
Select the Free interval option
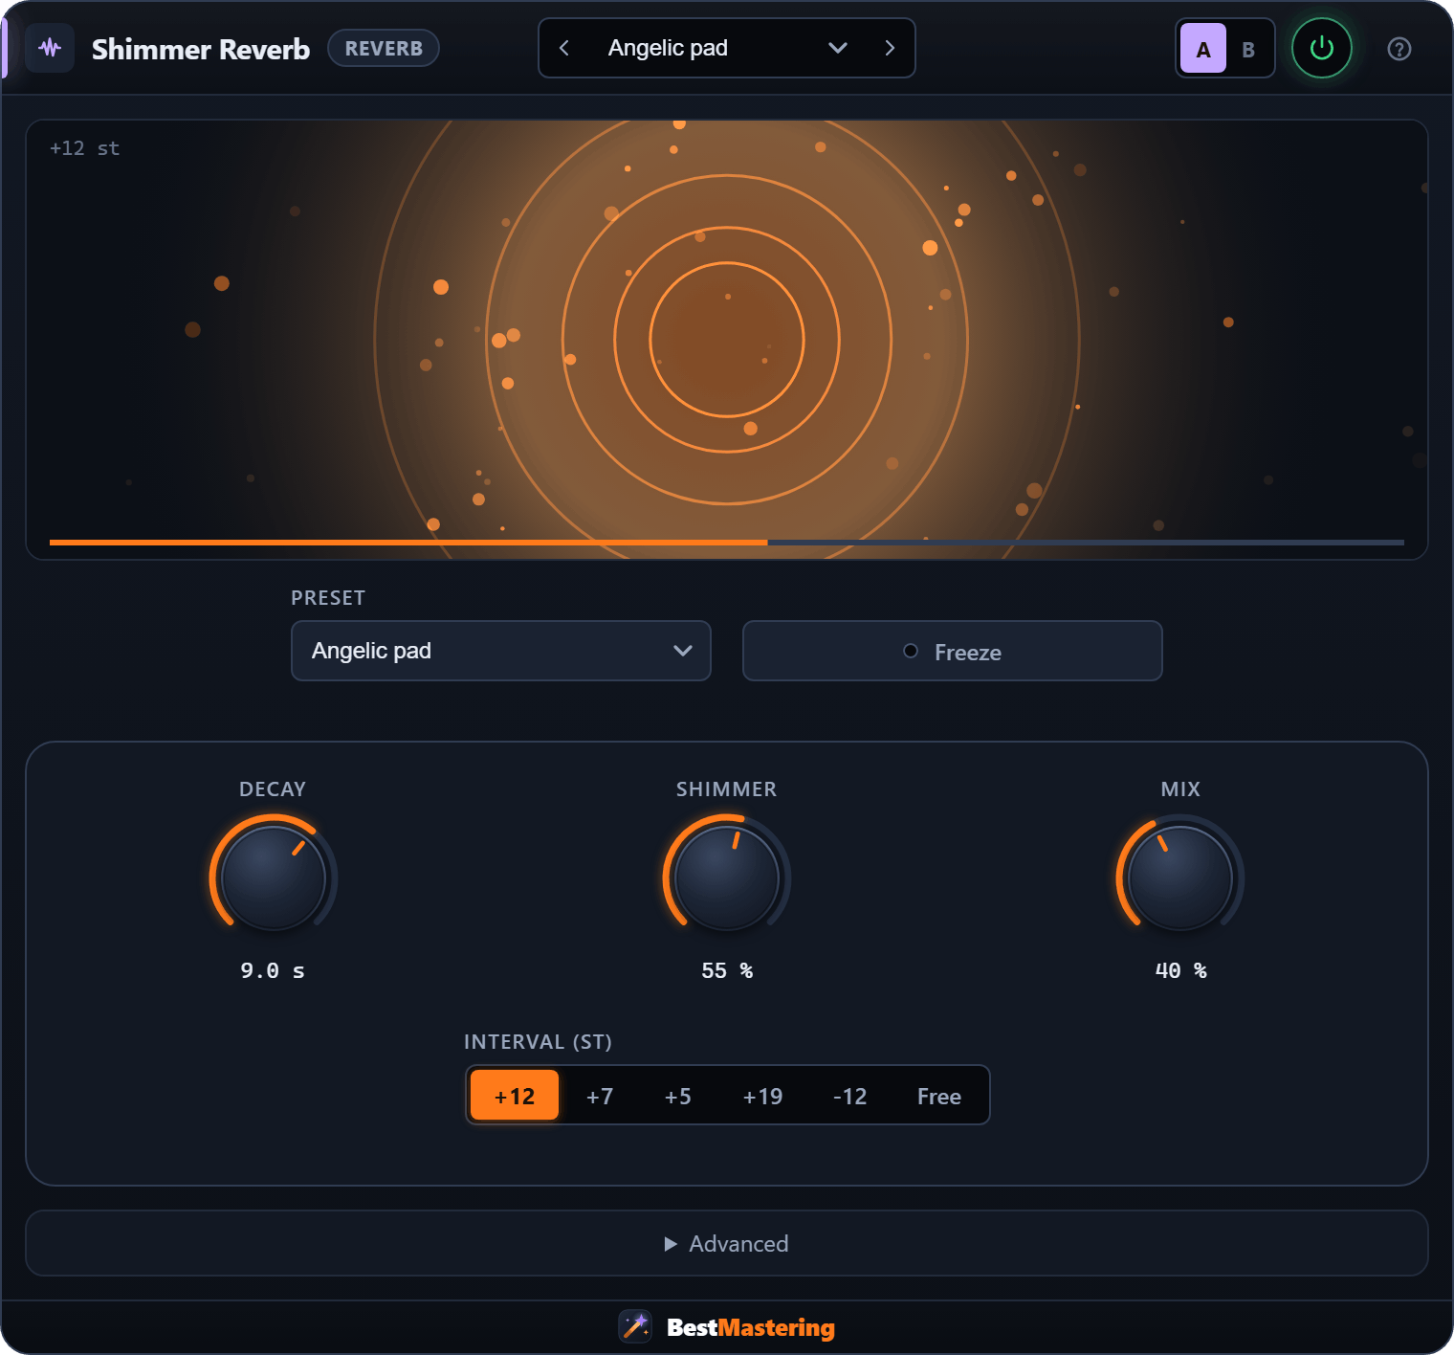click(x=939, y=1096)
